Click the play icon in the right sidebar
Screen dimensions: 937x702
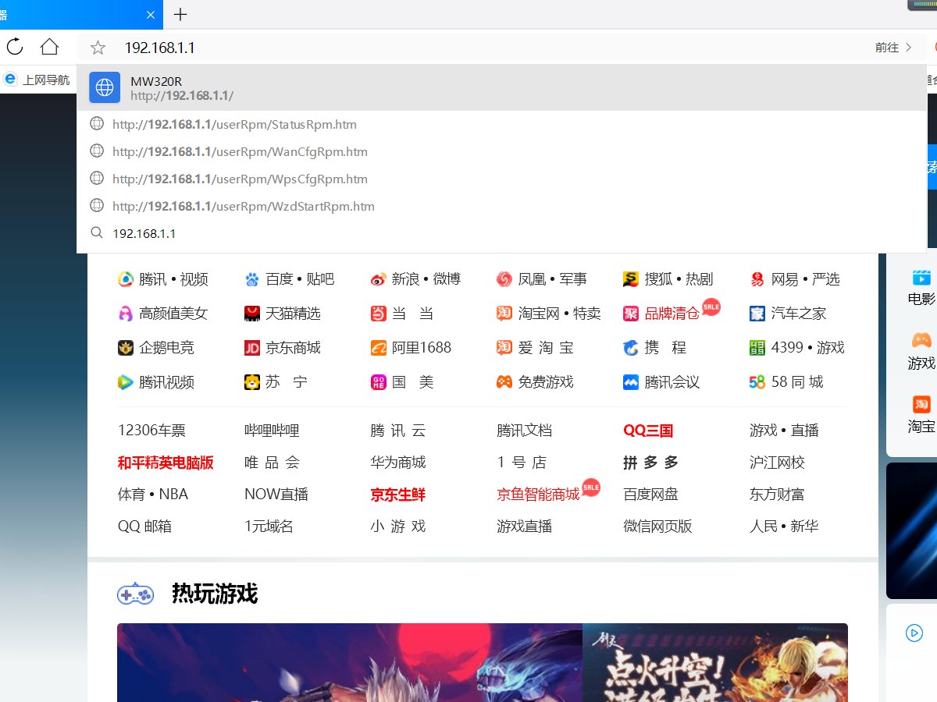point(914,633)
